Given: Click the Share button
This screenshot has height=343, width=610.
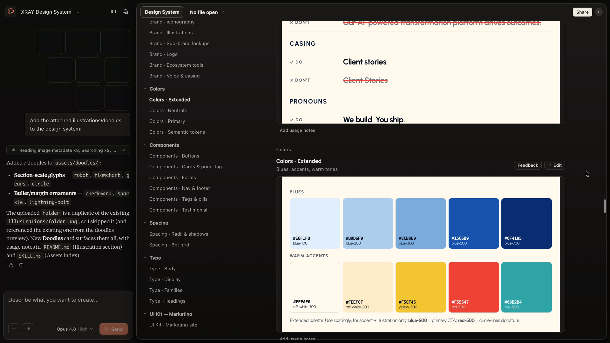Looking at the screenshot, I should (x=582, y=12).
